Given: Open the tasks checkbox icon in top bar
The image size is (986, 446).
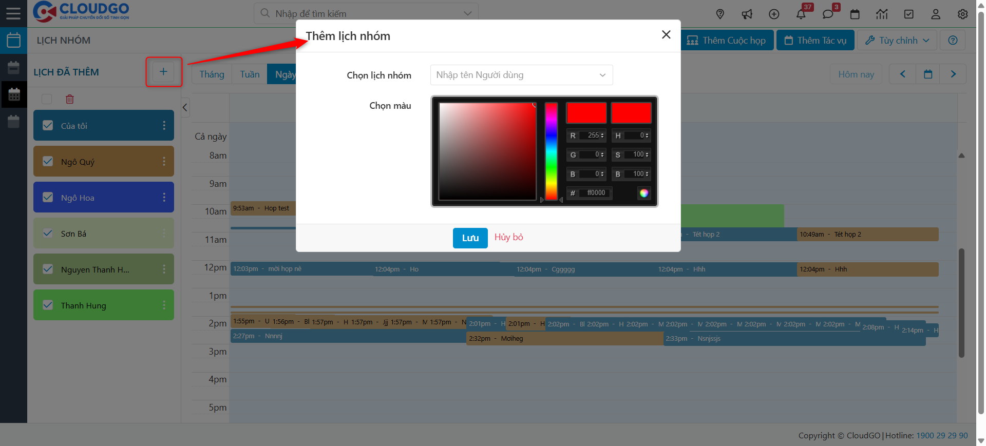Looking at the screenshot, I should [x=909, y=14].
